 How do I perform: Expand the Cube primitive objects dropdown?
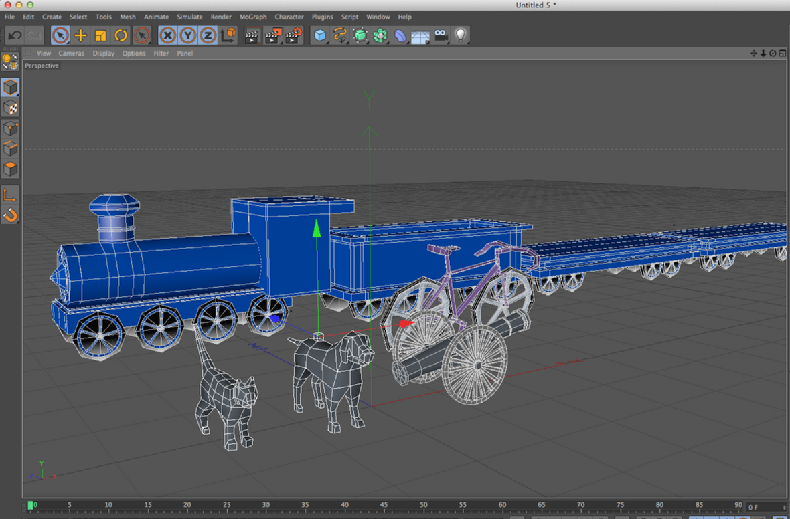tap(320, 35)
